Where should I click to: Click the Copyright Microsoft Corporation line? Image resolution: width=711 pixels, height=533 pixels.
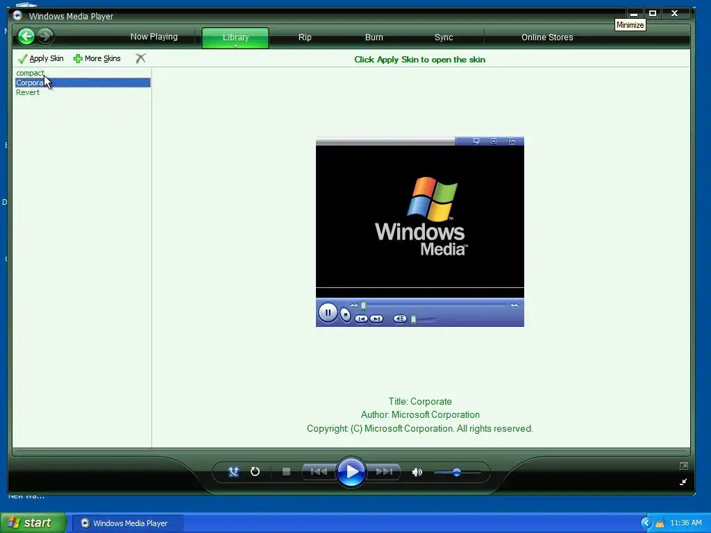[x=420, y=428]
